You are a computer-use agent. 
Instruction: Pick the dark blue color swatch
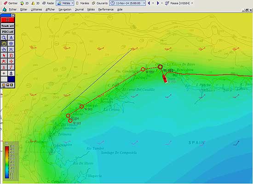(x=11, y=79)
